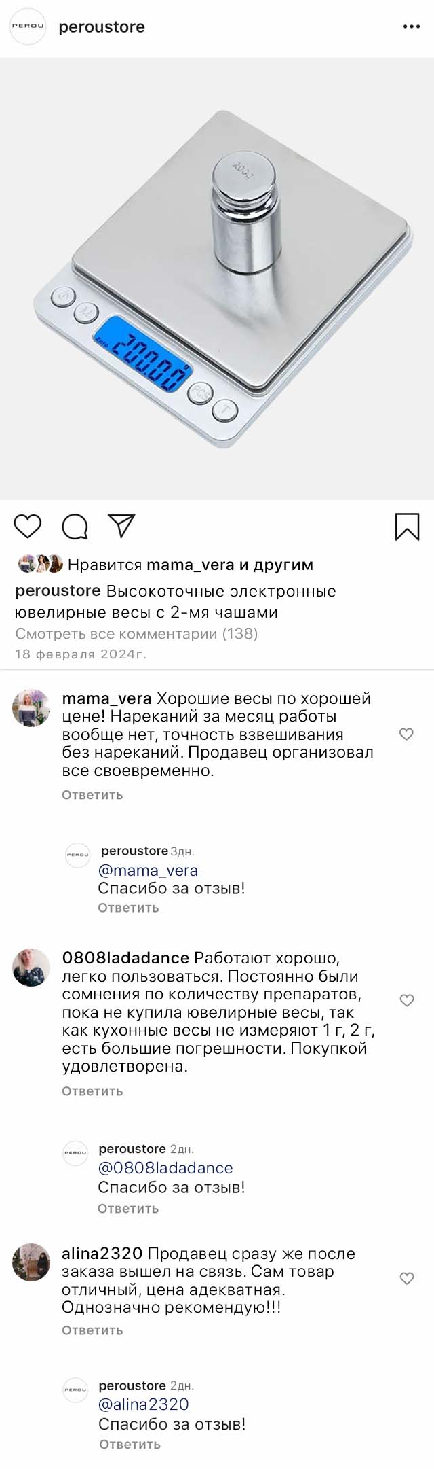The height and width of the screenshot is (1469, 434).
Task: Like the post with the heart icon
Action: pos(28,527)
